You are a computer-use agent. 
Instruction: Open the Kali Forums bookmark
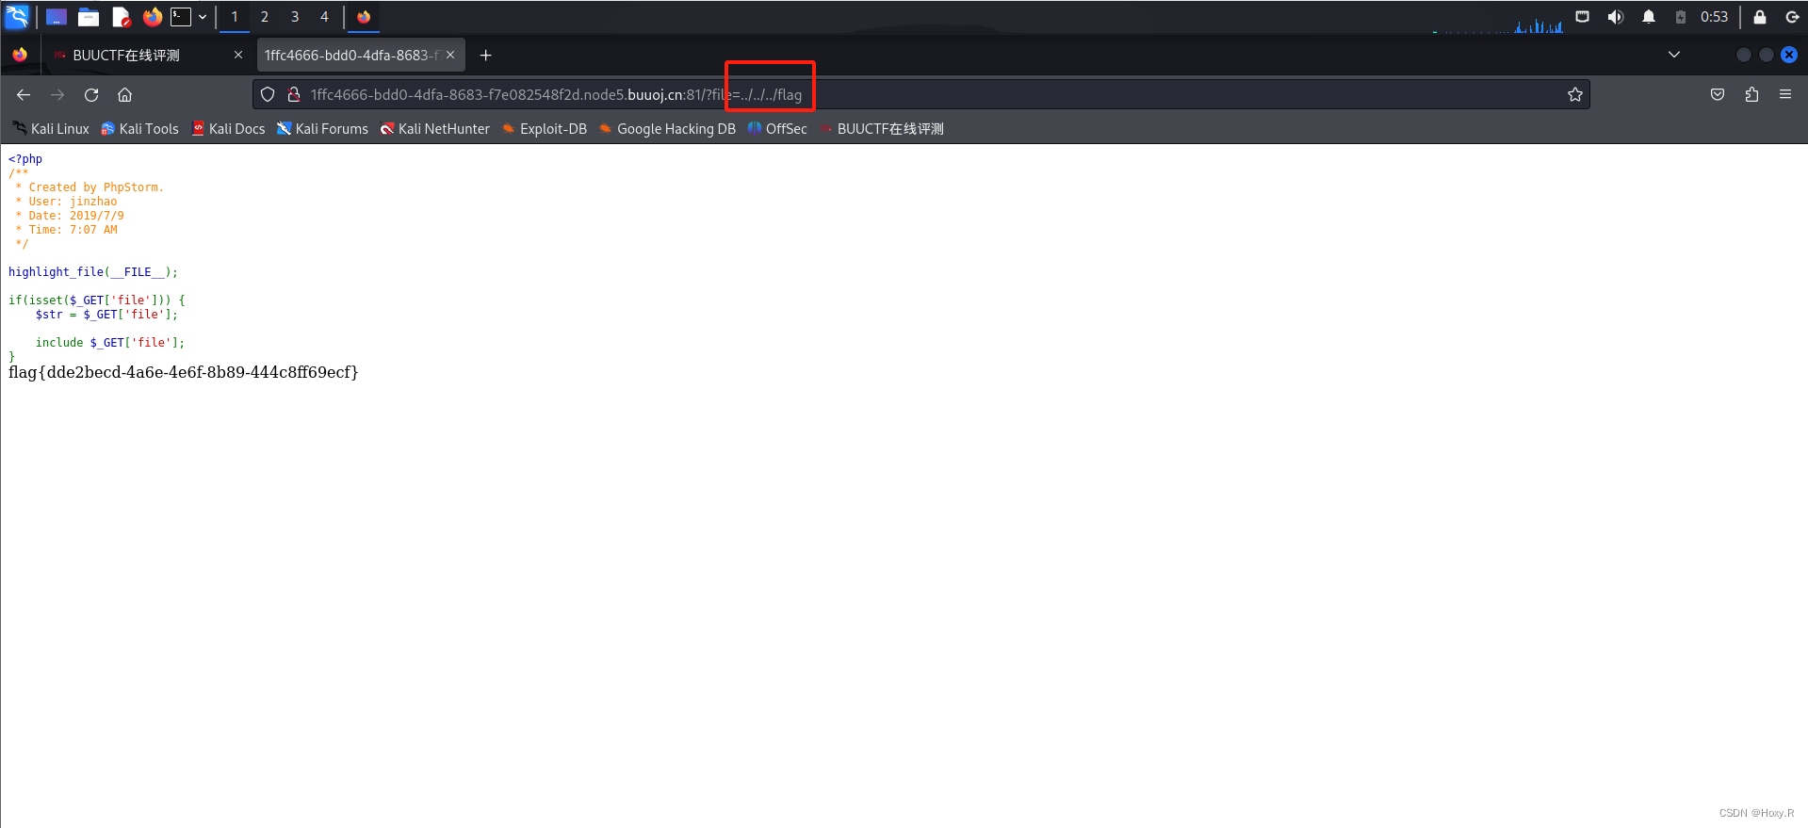tap(322, 129)
